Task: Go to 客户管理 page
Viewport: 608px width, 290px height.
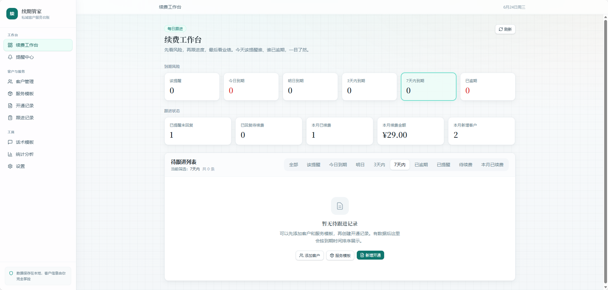Action: point(38,82)
